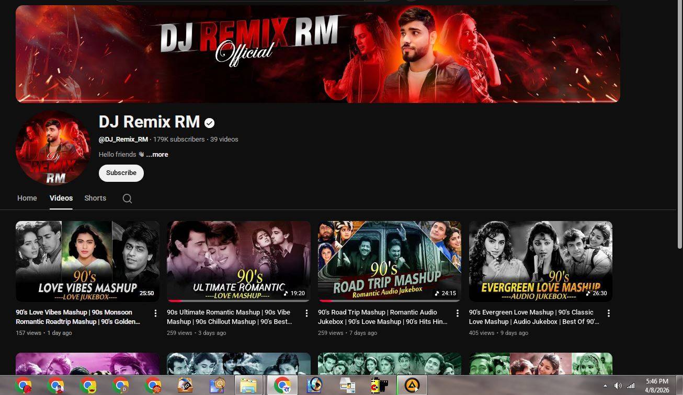Click the DJ Remix RM channel avatar
683x395 pixels.
pyautogui.click(x=53, y=148)
